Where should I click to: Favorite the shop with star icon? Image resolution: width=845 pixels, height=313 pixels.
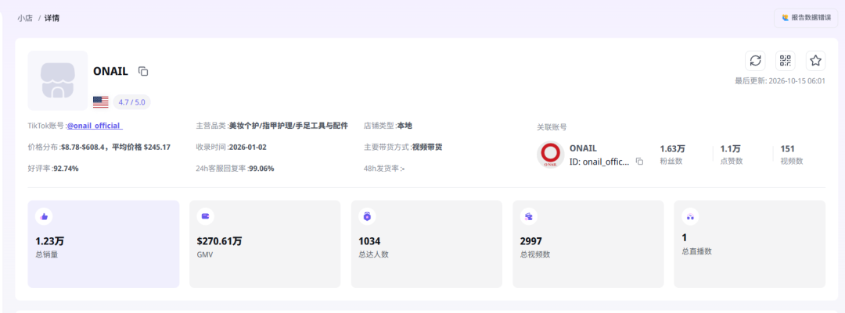[815, 60]
